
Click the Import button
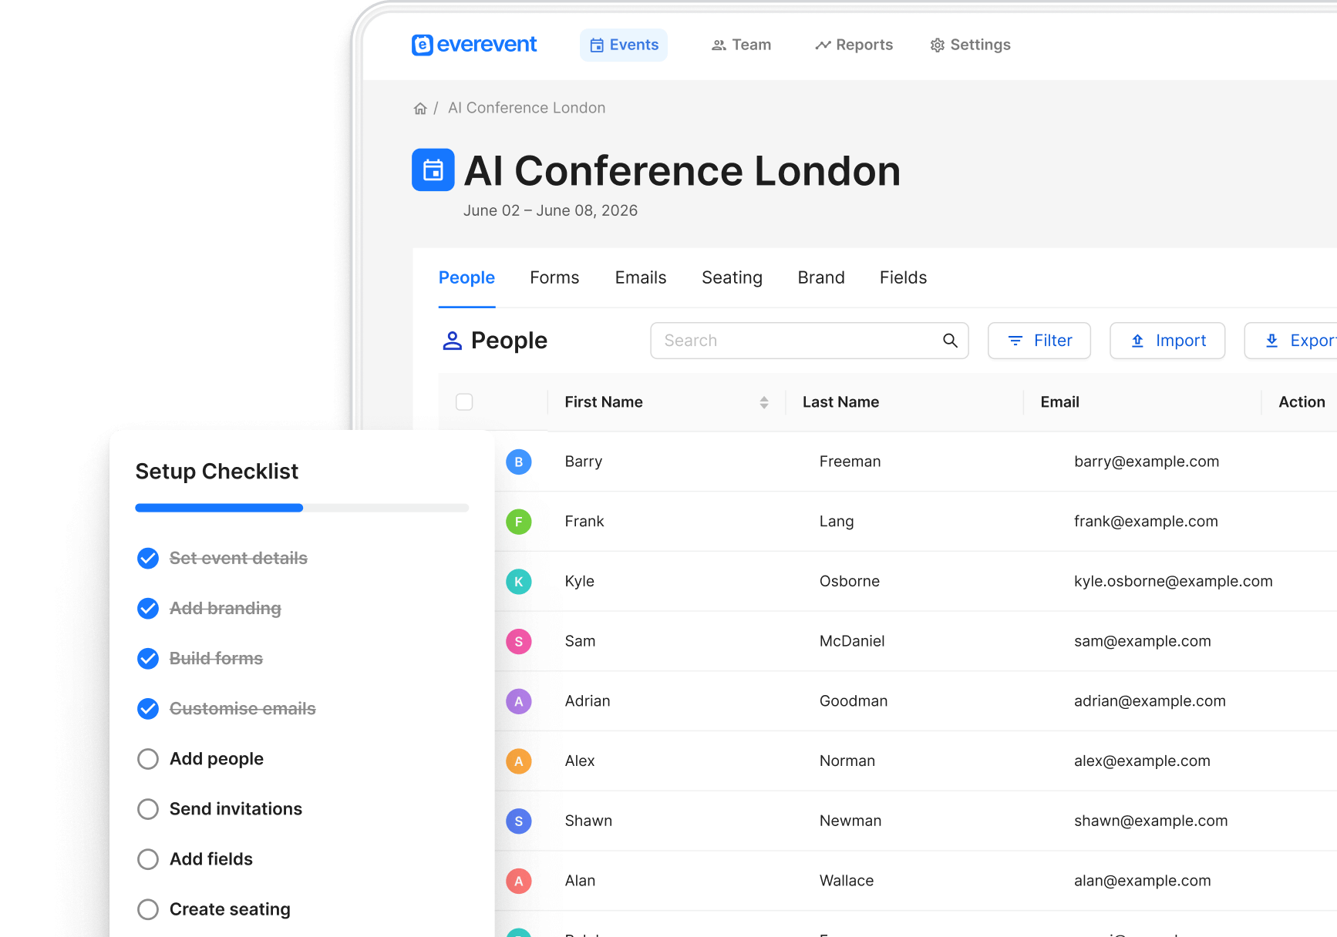1167,340
